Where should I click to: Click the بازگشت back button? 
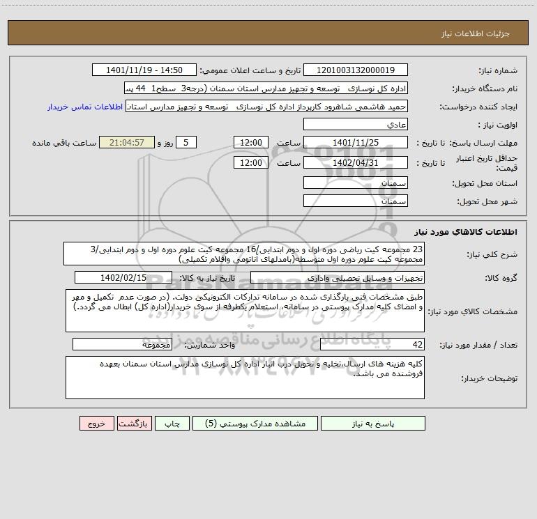click(134, 423)
